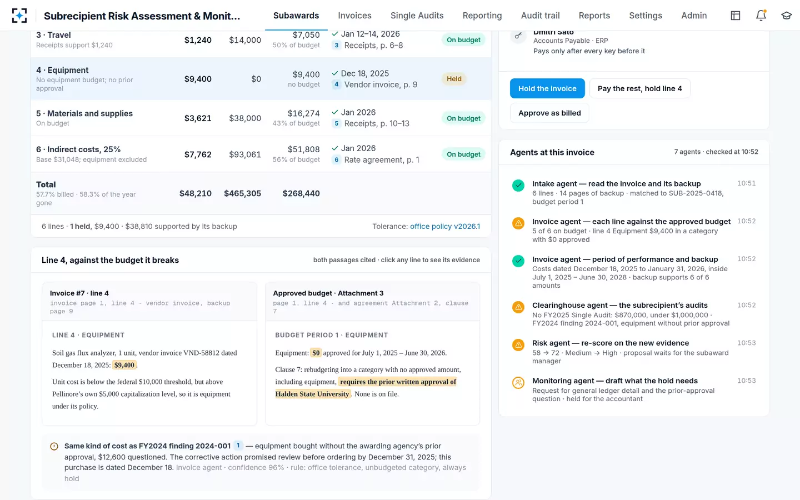This screenshot has height=500, width=800.
Task: Click the "Approved budget · Attachment 3" card title
Action: (x=328, y=293)
